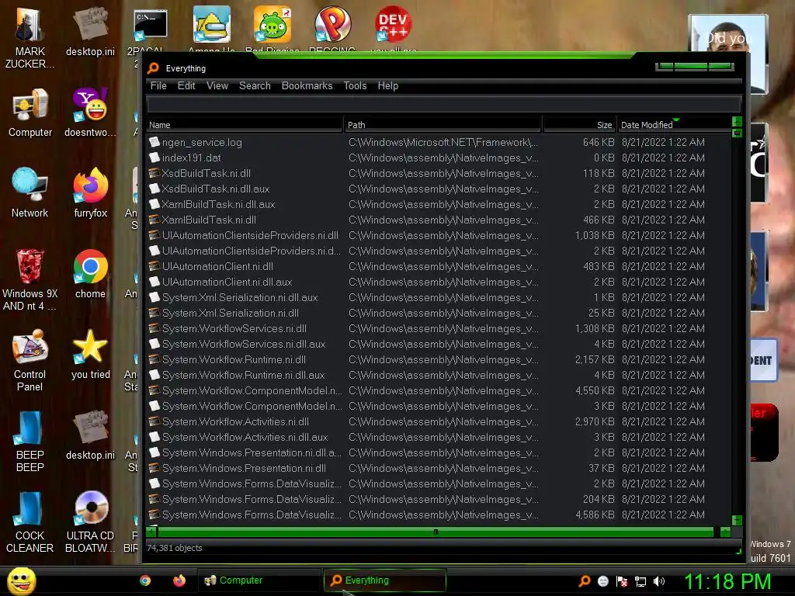
Task: Select the UIAutomationClient.ni.dll row
Action: click(439, 267)
